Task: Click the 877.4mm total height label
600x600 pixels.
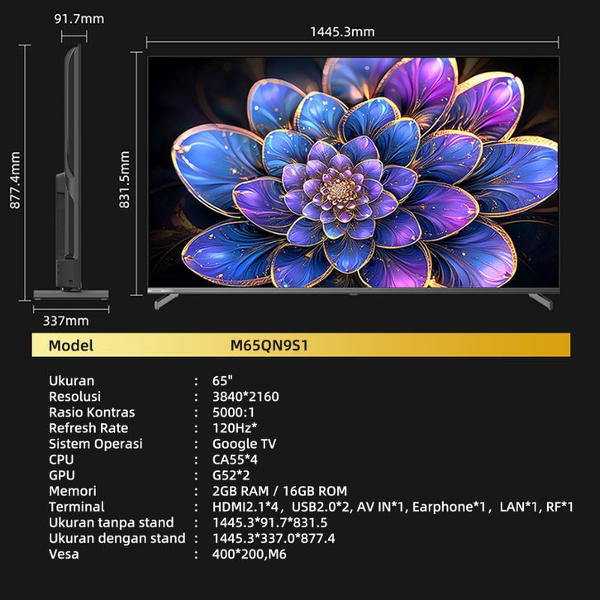Action: (x=15, y=179)
